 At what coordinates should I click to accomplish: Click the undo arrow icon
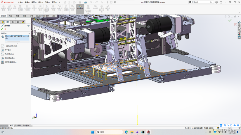(x=91, y=2)
